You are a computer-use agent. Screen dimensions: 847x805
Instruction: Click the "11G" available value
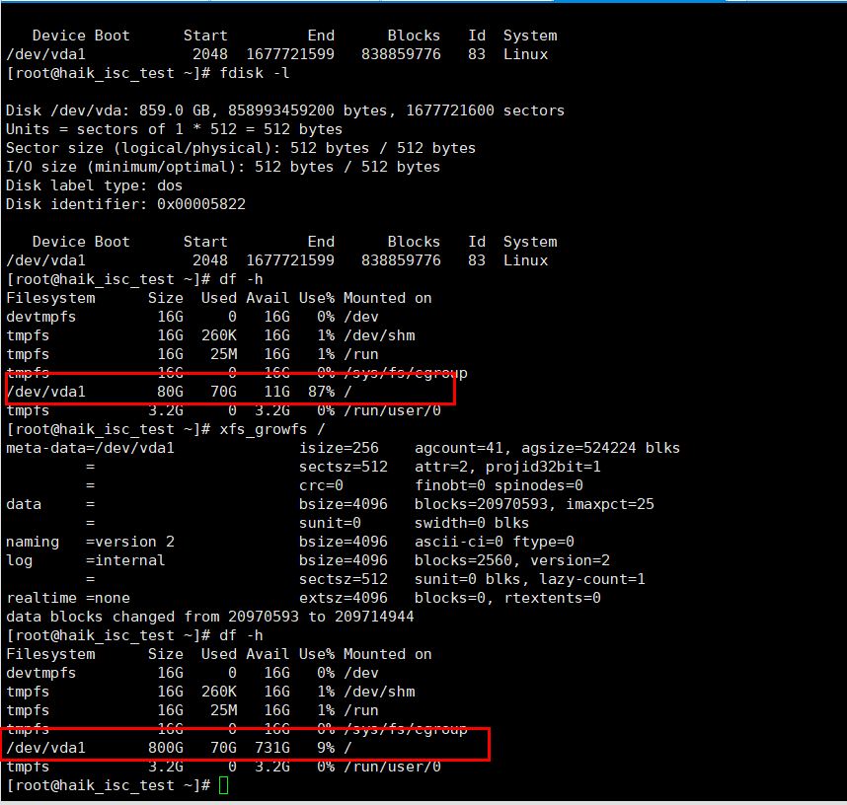276,392
